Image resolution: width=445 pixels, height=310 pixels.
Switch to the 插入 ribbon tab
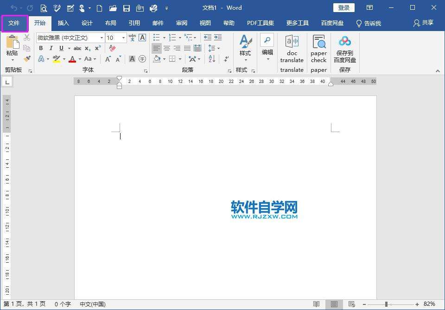(x=63, y=23)
